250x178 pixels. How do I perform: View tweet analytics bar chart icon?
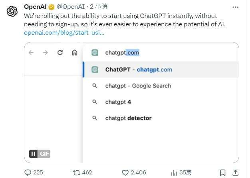click(174, 172)
